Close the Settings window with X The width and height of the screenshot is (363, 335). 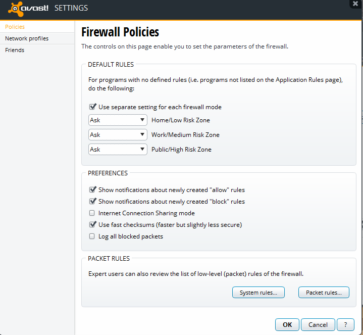(355, 4)
